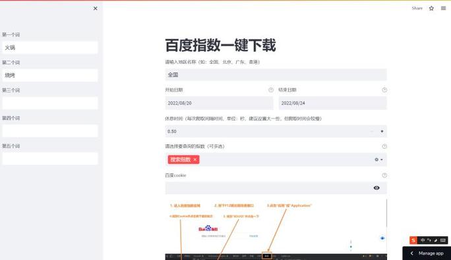This screenshot has width=451, height=260.
Task: Show the help tooltip for index multiselect
Action: click(384, 147)
